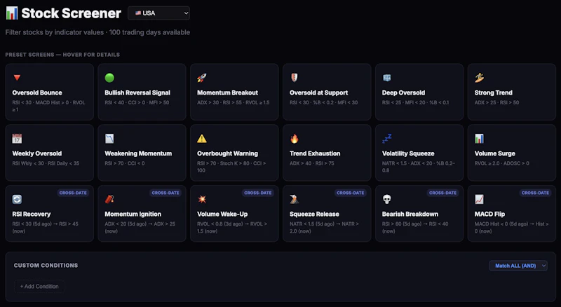Click the downtrend chart icon on Weakening Momentum

[x=109, y=139]
